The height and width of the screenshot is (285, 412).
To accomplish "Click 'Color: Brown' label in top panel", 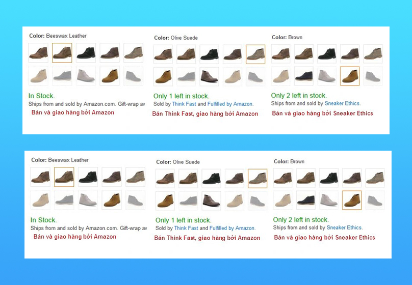I will pos(287,38).
